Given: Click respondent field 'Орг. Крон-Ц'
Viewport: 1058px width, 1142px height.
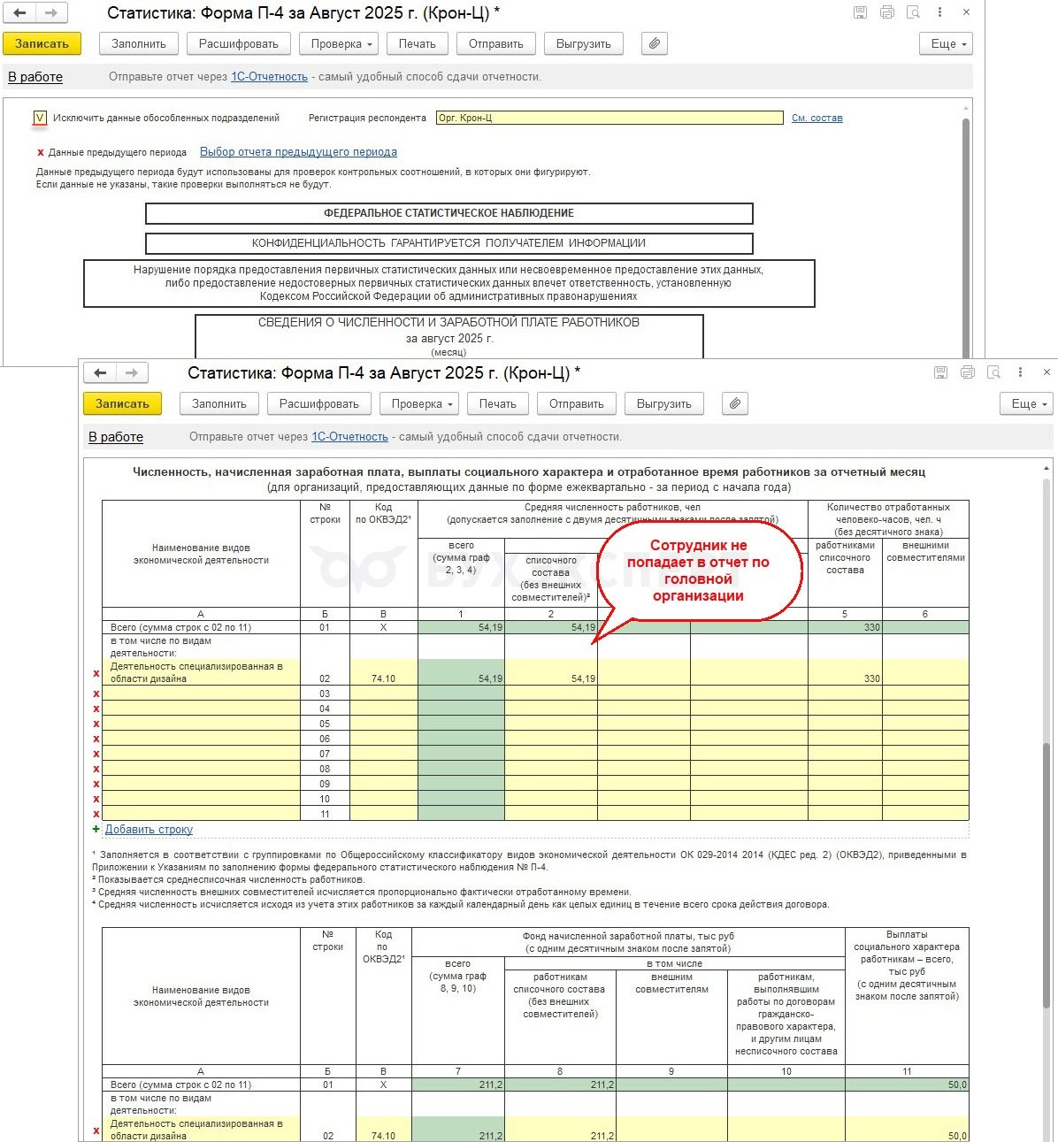Looking at the screenshot, I should pos(609,118).
